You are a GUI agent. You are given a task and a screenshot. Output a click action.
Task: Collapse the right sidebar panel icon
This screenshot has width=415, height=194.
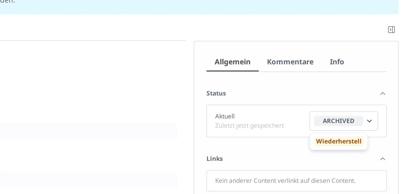click(x=391, y=30)
